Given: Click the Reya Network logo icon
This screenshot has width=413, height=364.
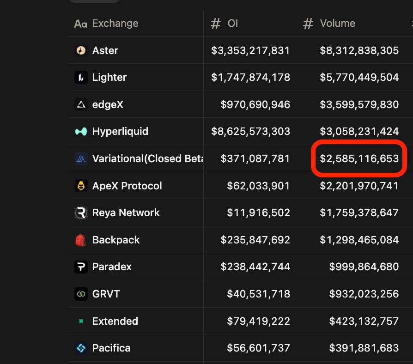Looking at the screenshot, I should (81, 212).
